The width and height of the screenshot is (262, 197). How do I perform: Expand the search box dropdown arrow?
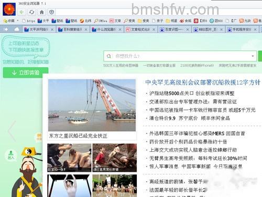point(253,56)
